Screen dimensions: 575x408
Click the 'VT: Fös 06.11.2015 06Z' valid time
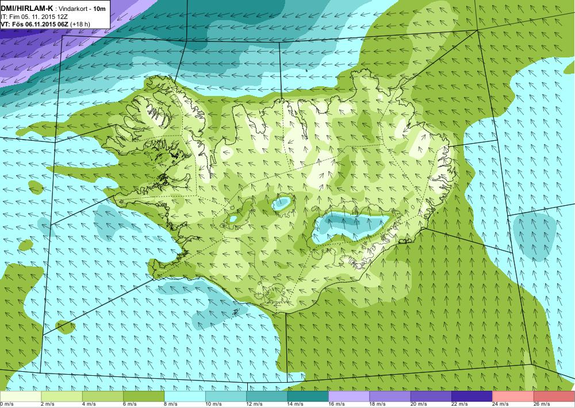point(34,24)
